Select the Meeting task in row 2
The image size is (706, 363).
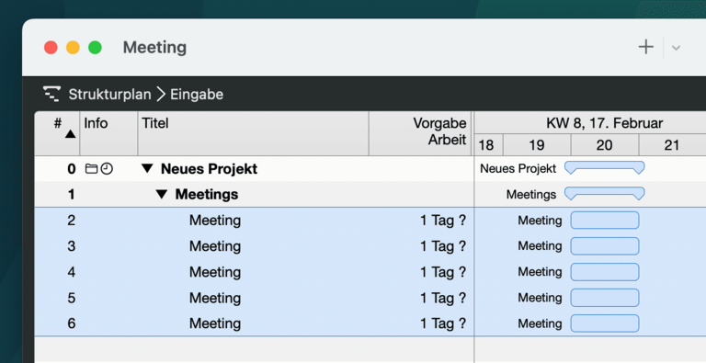point(215,221)
